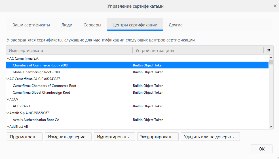Confirm with the OK button
Image resolution: width=279 pixels, height=159 pixels.
(x=261, y=149)
